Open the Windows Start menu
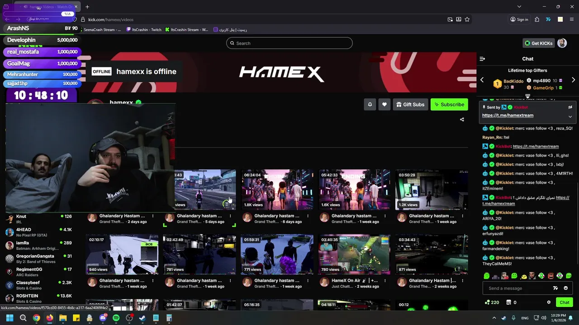The image size is (579, 325). click(9, 318)
